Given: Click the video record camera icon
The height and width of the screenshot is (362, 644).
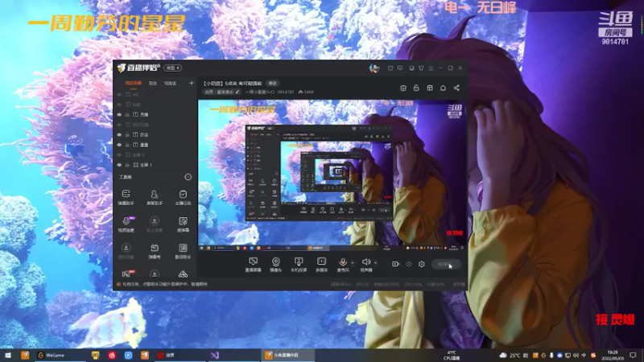Looking at the screenshot, I should [395, 264].
